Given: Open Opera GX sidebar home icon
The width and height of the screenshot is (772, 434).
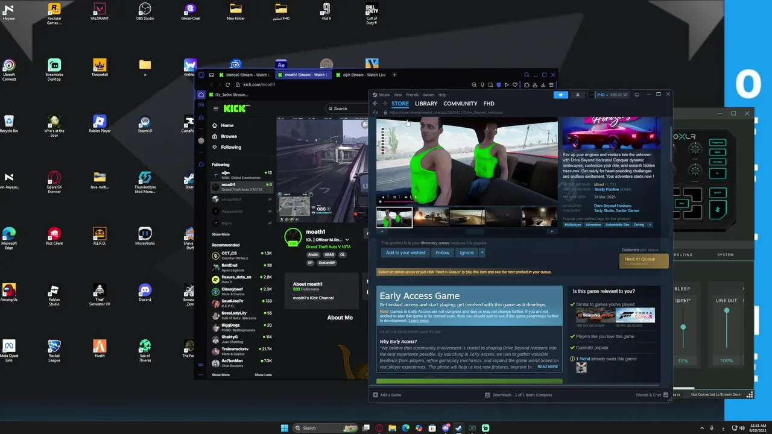Looking at the screenshot, I should pos(201,95).
